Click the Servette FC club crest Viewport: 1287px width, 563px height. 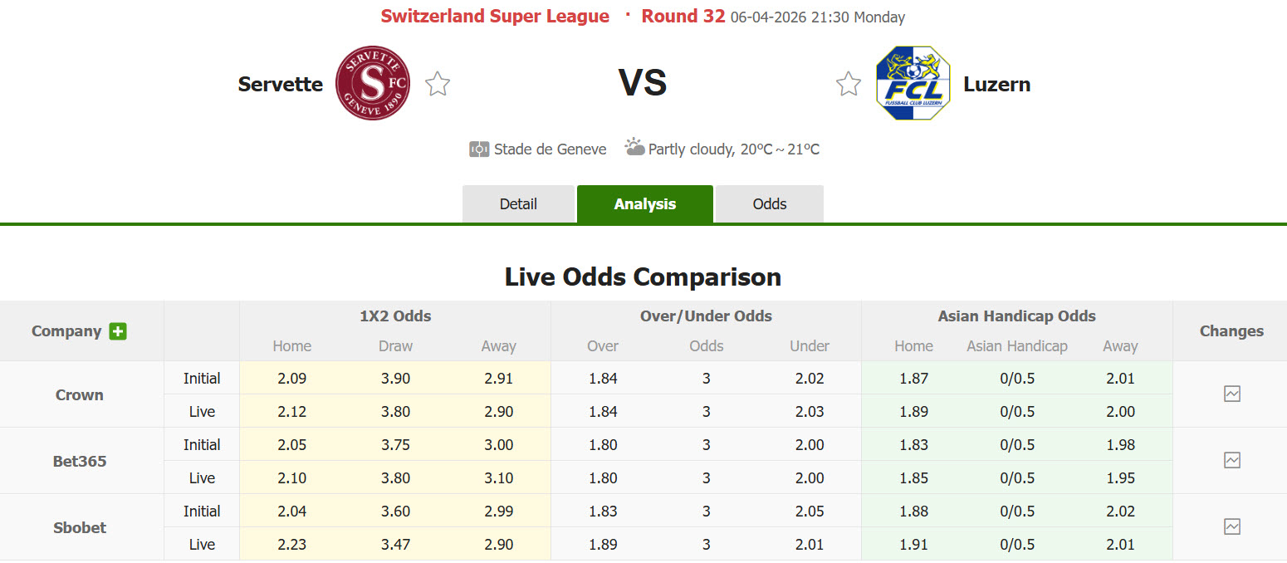371,83
